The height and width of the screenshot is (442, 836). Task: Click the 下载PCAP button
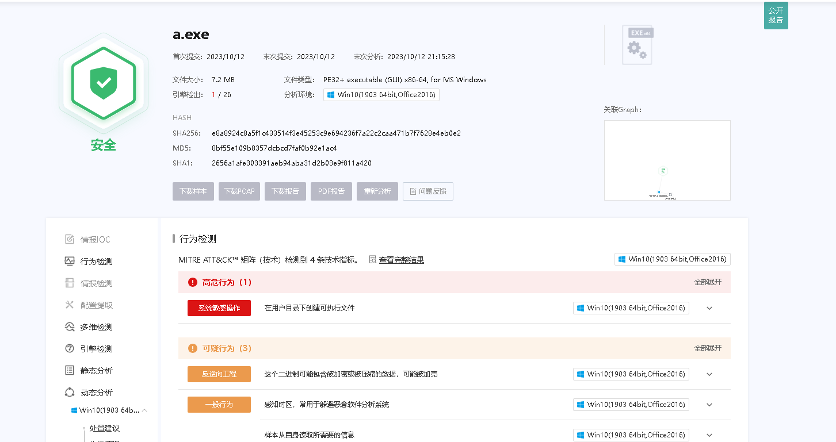coord(239,191)
